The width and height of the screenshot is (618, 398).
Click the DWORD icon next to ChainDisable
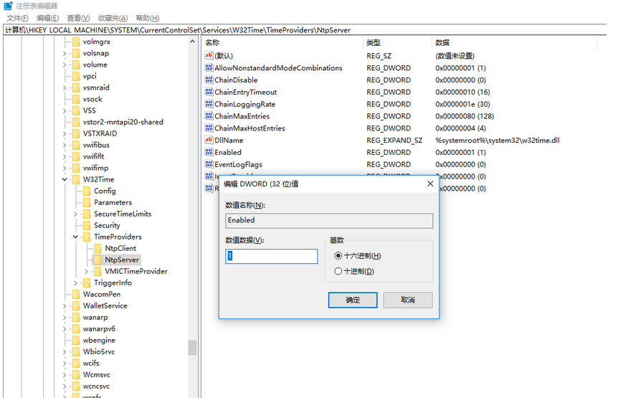(209, 80)
